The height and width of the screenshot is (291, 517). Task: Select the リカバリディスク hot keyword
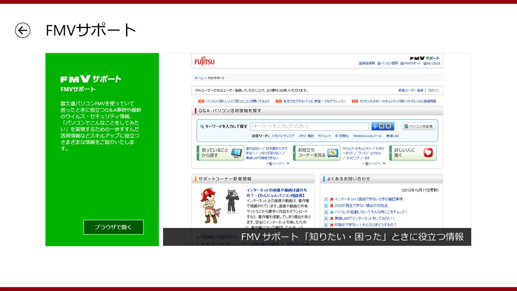[283, 136]
